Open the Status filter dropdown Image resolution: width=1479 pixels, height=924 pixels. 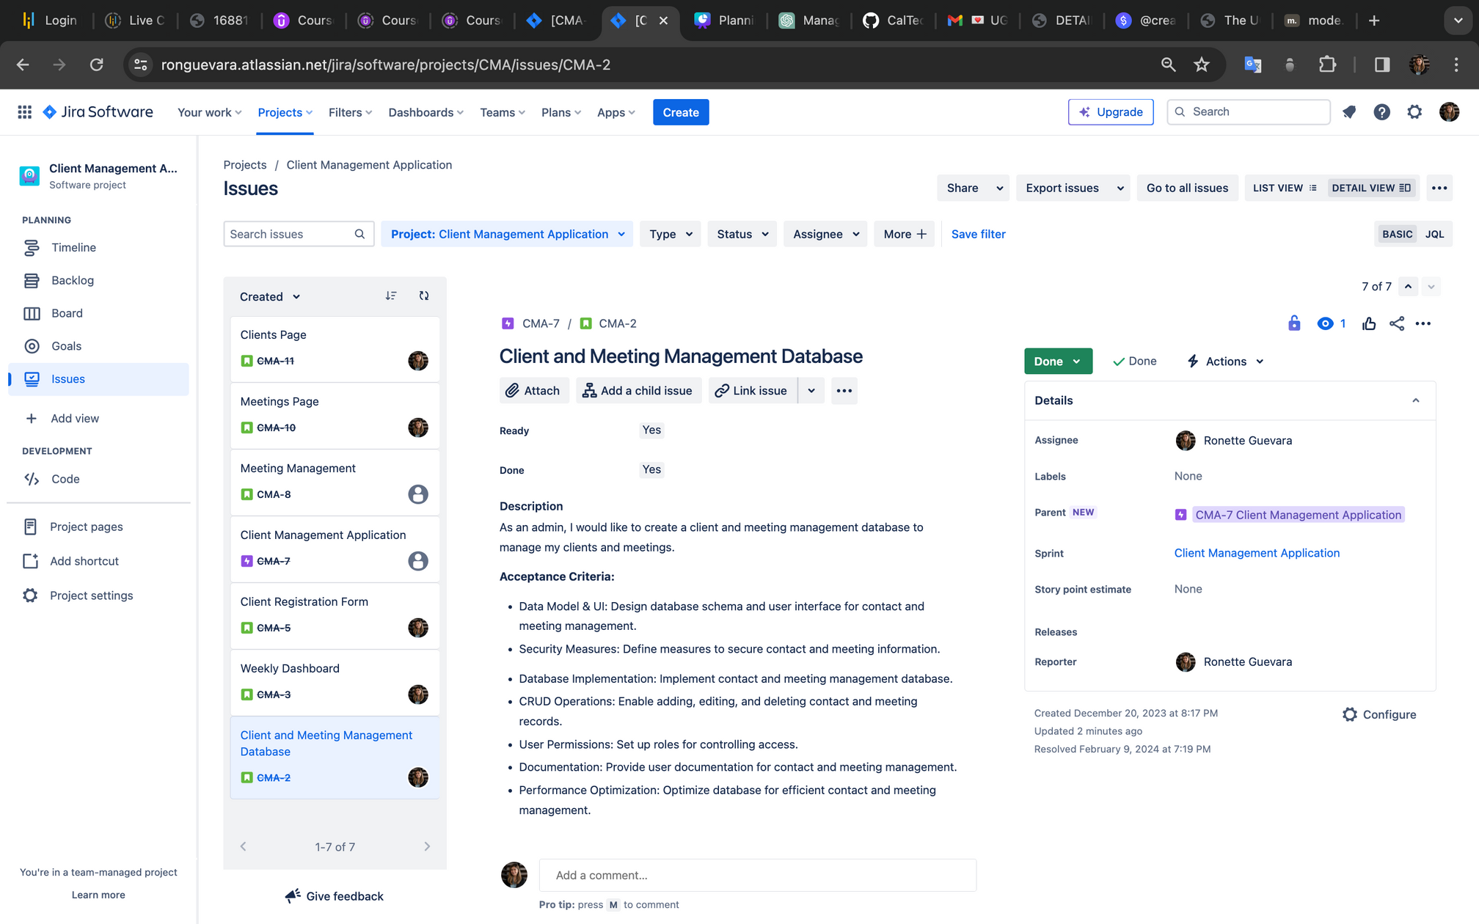(742, 234)
